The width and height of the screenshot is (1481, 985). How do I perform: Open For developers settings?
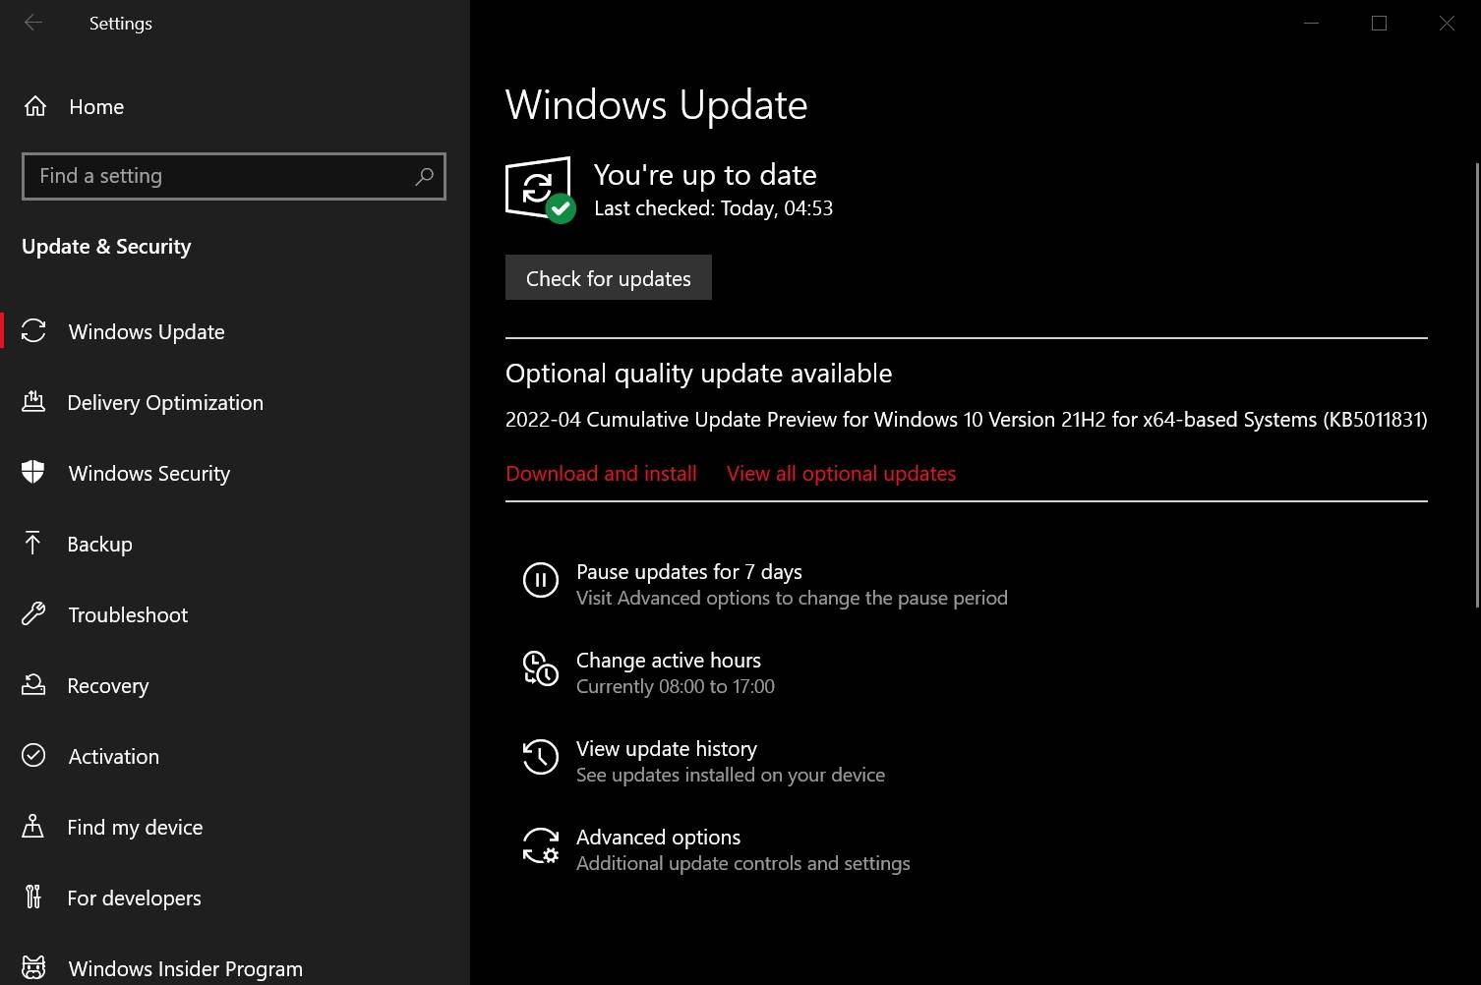(135, 898)
